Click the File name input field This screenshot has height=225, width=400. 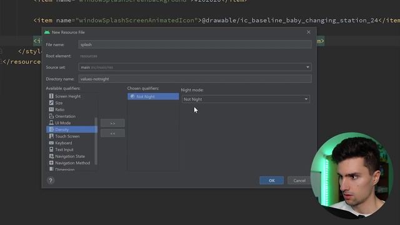click(x=195, y=44)
